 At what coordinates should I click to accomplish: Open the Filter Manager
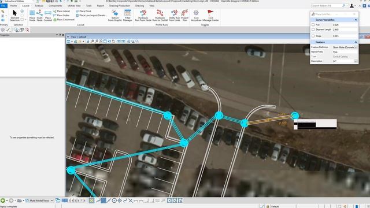coord(128,16)
